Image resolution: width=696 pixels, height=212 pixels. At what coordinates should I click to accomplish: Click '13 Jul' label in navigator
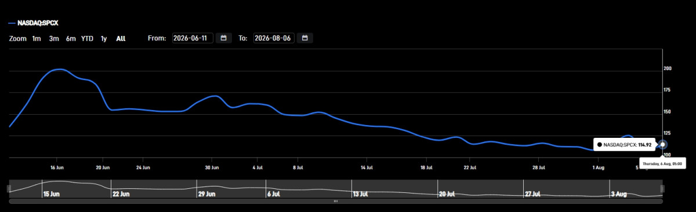click(361, 194)
